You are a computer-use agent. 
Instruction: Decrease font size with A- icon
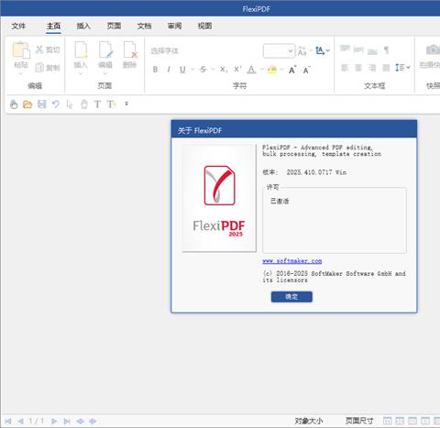point(306,70)
